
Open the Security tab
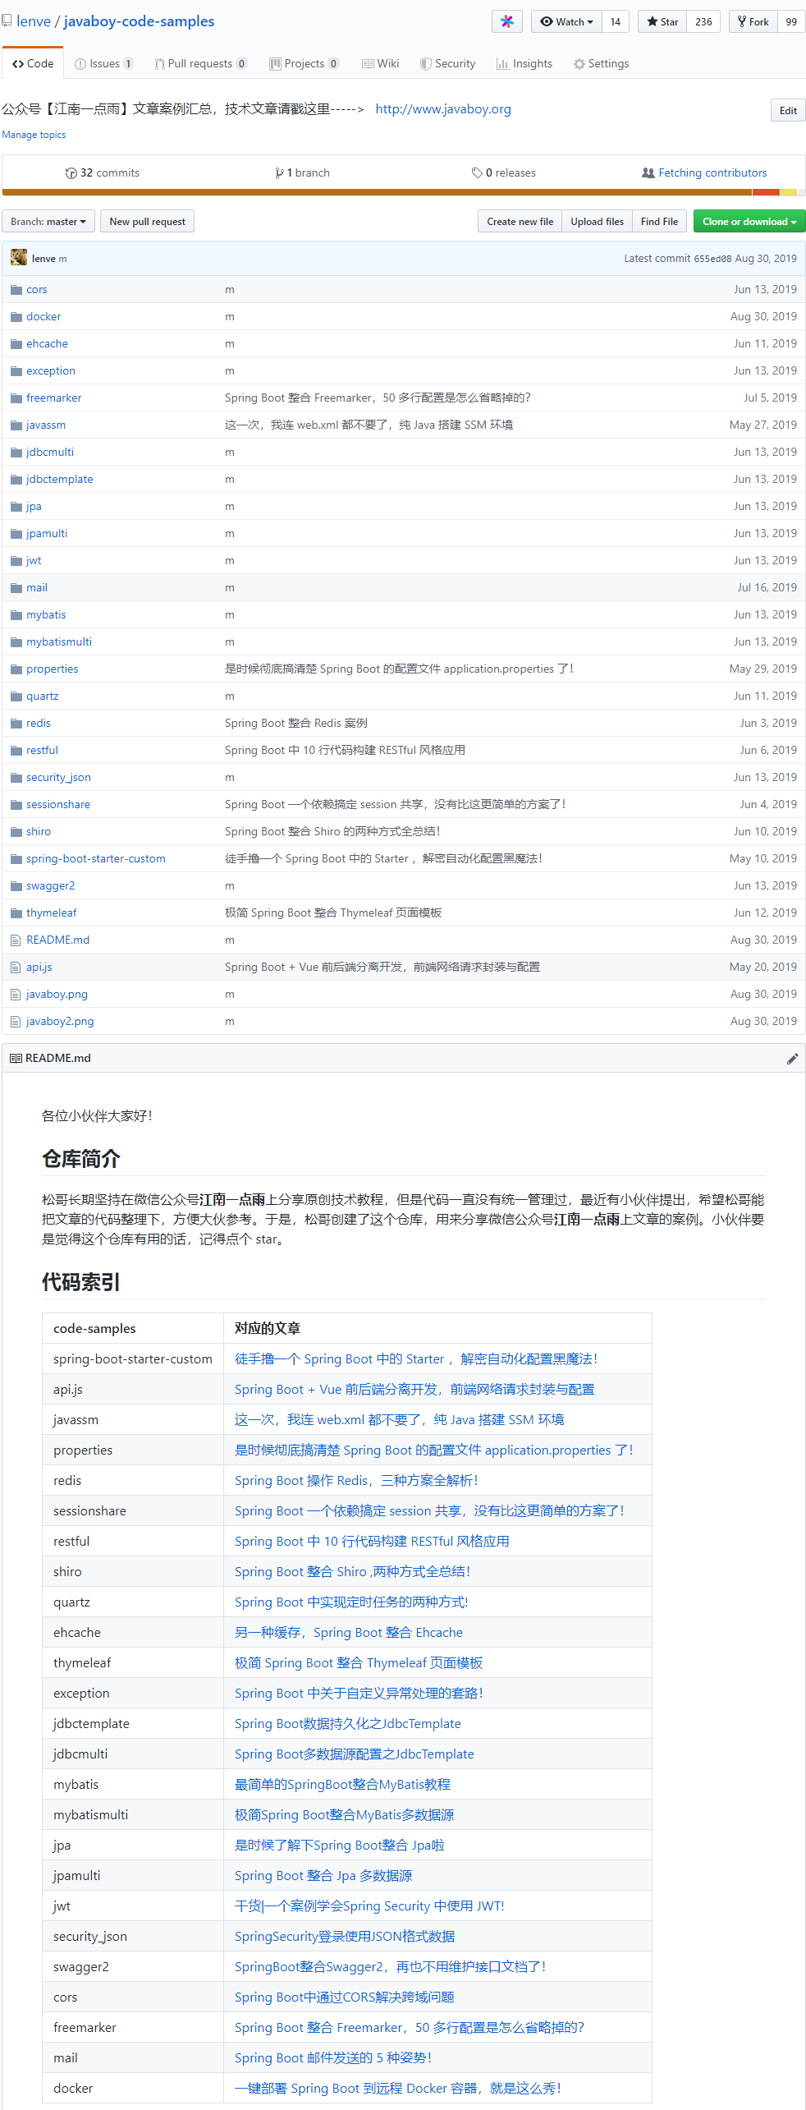click(448, 64)
